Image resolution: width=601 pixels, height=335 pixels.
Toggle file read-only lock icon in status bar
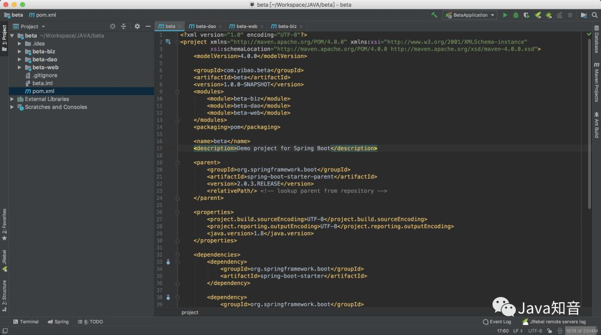click(x=549, y=331)
